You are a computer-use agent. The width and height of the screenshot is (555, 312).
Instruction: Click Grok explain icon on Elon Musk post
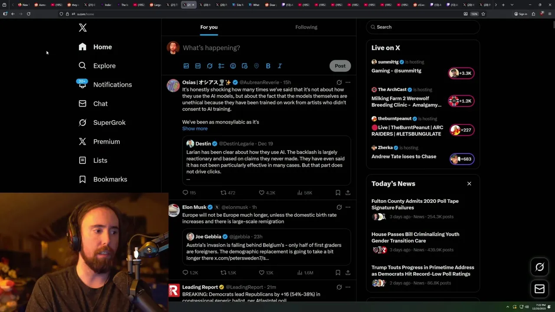[x=339, y=207]
